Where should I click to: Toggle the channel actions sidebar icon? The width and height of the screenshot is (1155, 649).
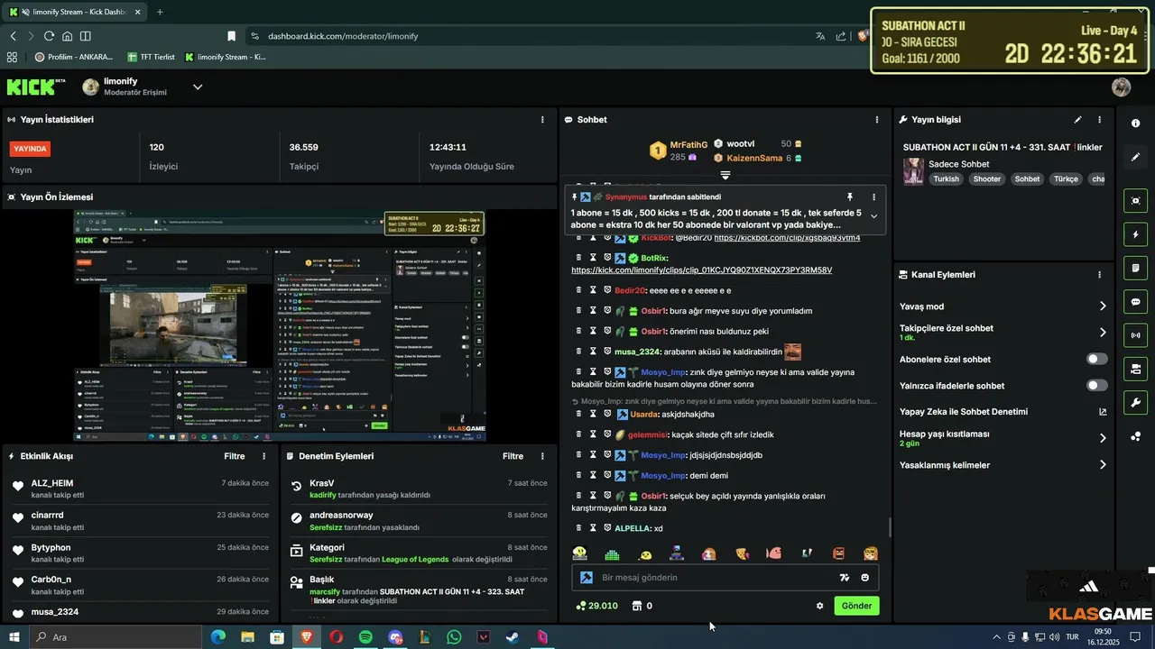(1135, 369)
